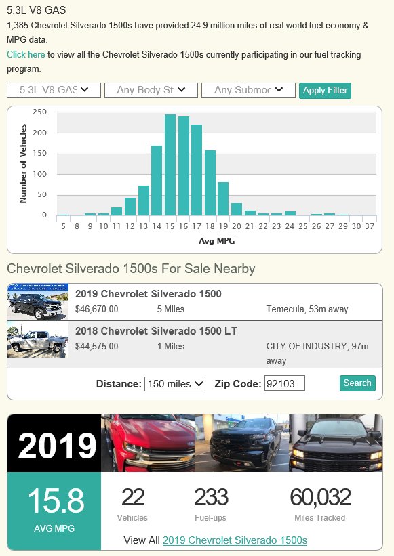Click the 2018 Silverado LT silver truck thumbnail

[x=37, y=339]
